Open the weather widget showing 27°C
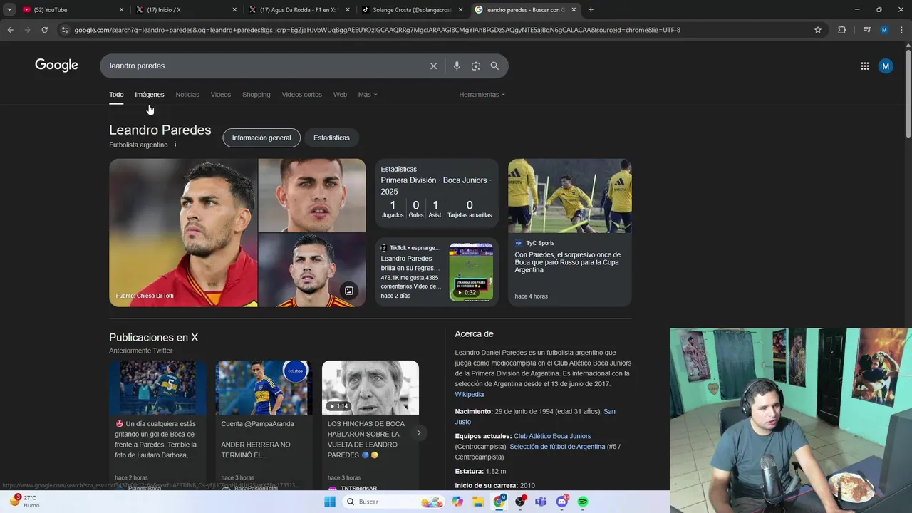This screenshot has width=912, height=513. (x=24, y=502)
